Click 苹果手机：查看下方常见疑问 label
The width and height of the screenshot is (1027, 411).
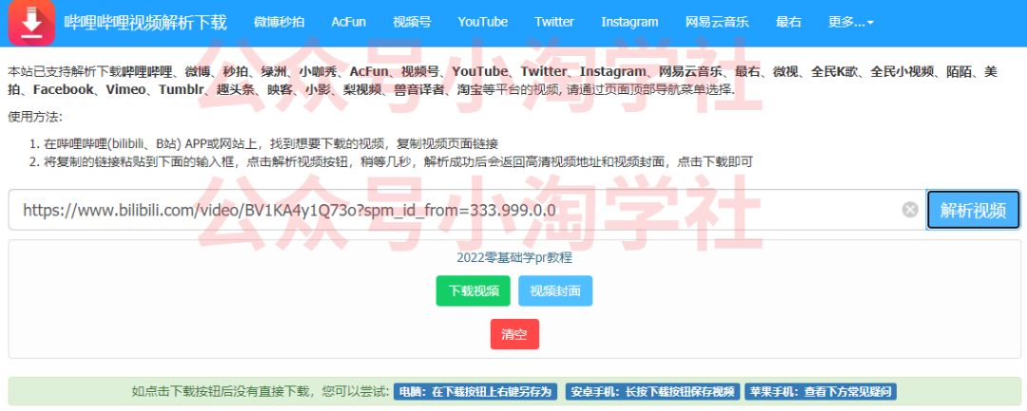click(x=821, y=392)
